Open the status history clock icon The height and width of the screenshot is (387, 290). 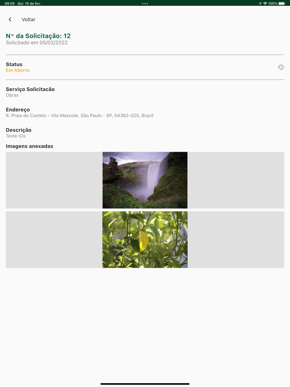[280, 67]
